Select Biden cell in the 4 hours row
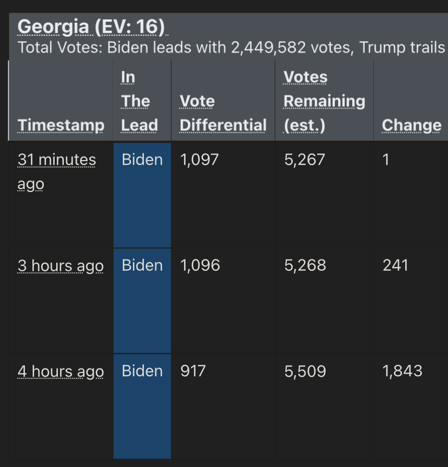The width and height of the screenshot is (448, 467). click(x=142, y=371)
